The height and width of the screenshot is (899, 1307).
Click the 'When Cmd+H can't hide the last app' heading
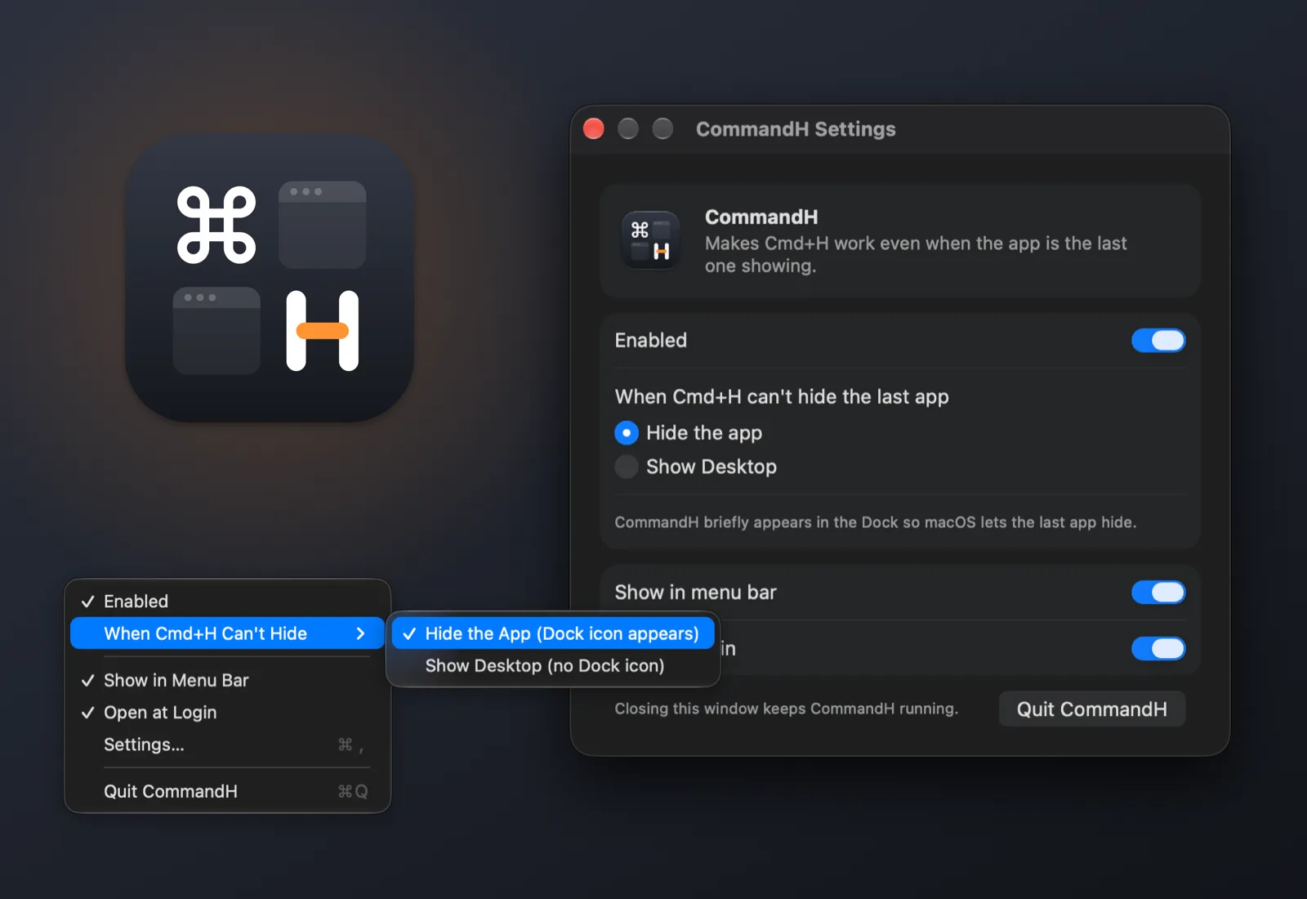782,396
